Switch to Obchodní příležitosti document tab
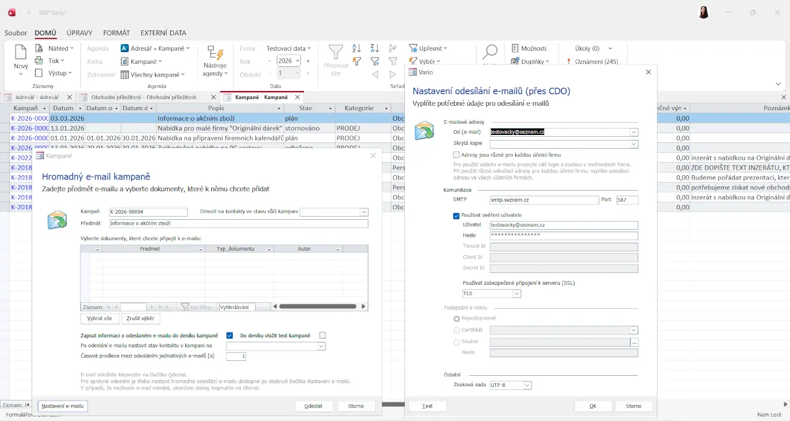790x421 pixels. tap(143, 97)
